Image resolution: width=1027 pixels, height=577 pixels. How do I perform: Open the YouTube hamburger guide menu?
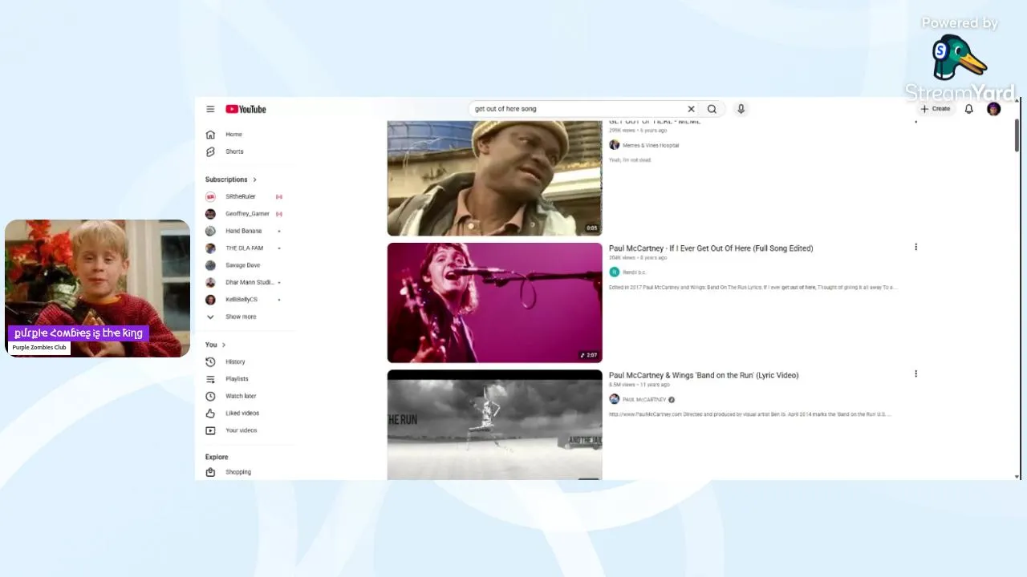coord(210,109)
